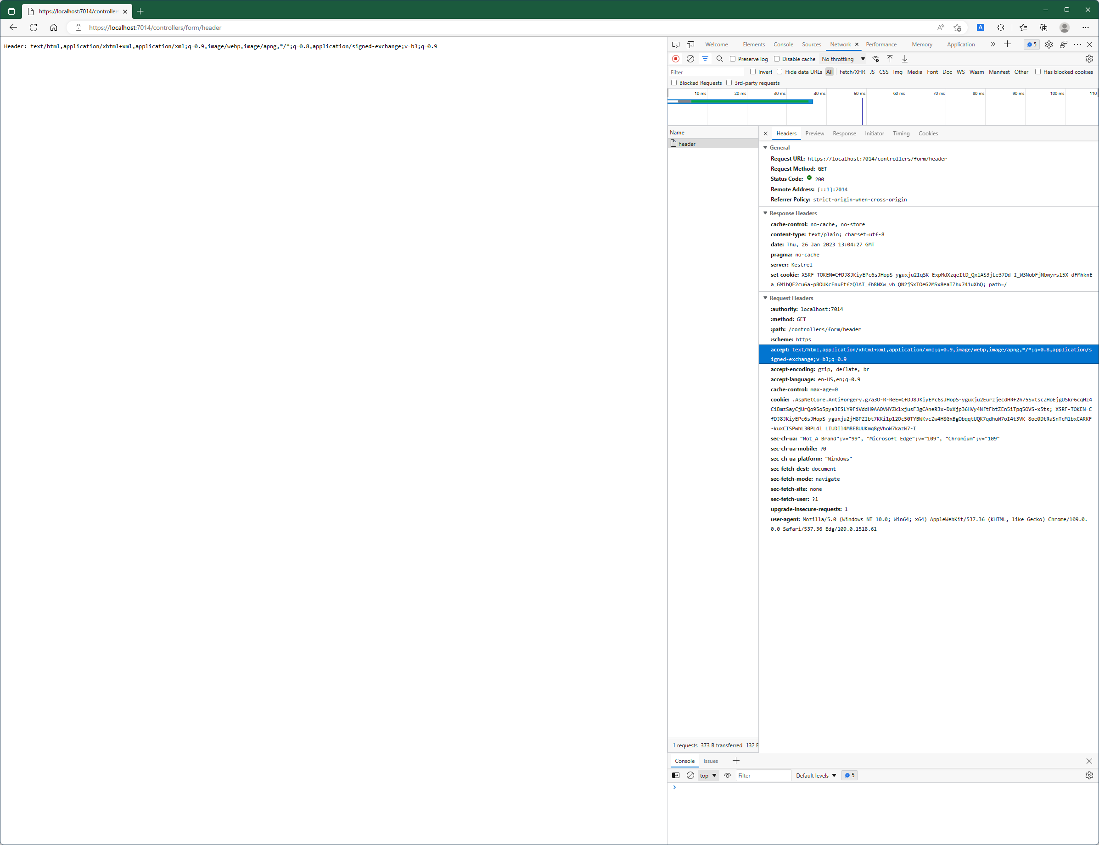This screenshot has width=1099, height=845.
Task: Open the network search magnifier icon
Action: coord(720,59)
